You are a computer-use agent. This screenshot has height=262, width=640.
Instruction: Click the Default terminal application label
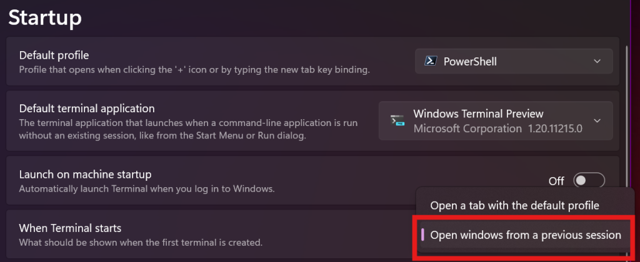pos(87,109)
